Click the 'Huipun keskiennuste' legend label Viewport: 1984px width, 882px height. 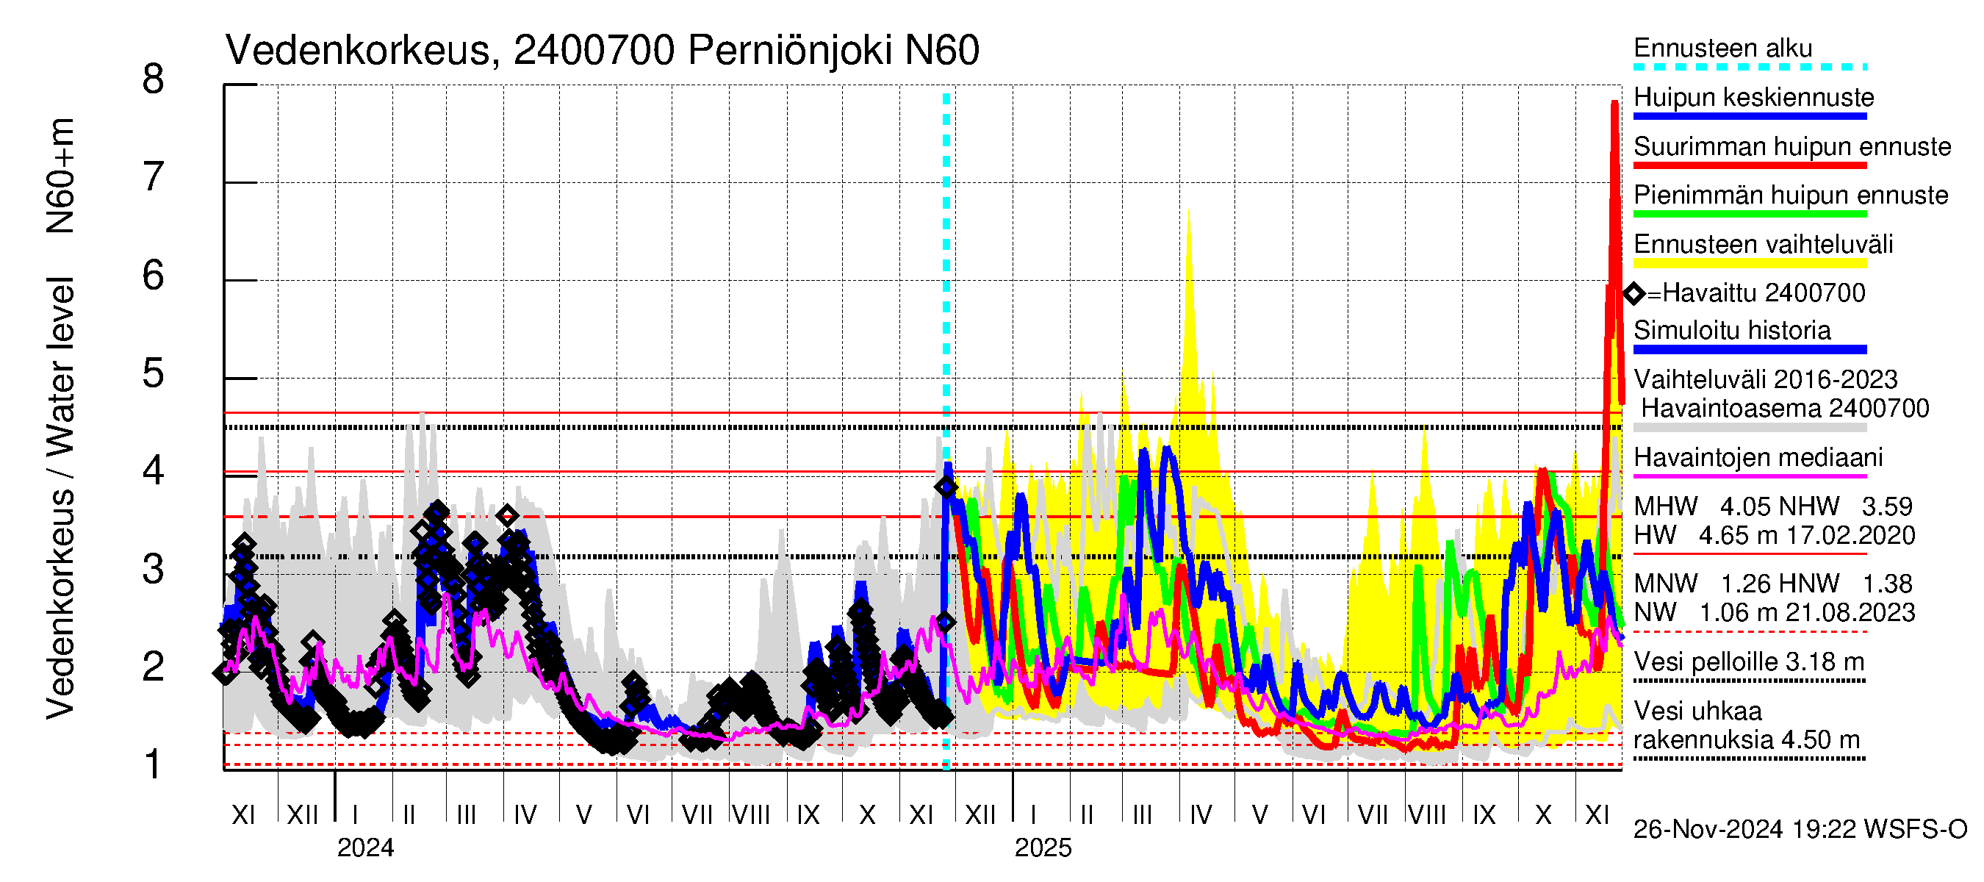(1754, 97)
